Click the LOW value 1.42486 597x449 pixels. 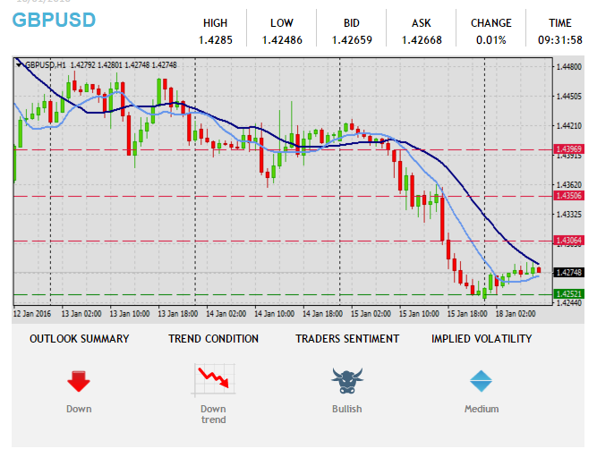(x=282, y=40)
